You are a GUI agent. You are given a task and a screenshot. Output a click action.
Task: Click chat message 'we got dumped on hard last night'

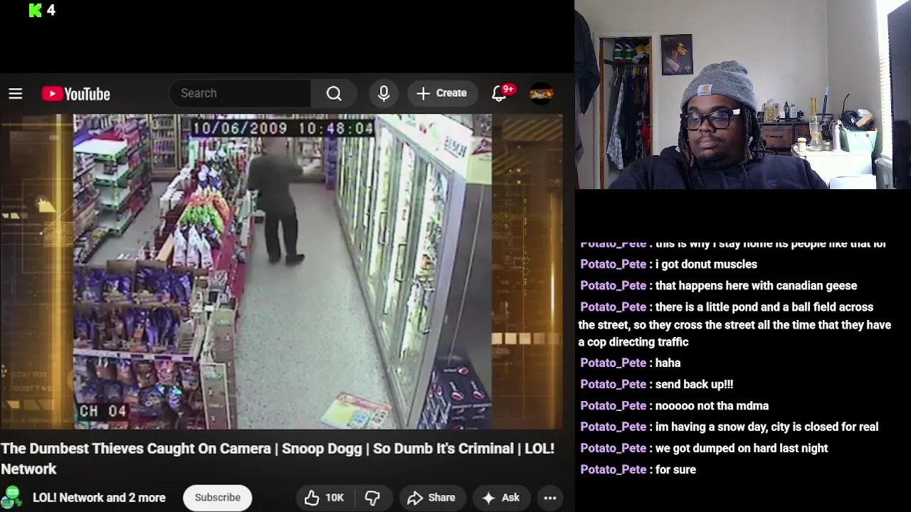742,448
